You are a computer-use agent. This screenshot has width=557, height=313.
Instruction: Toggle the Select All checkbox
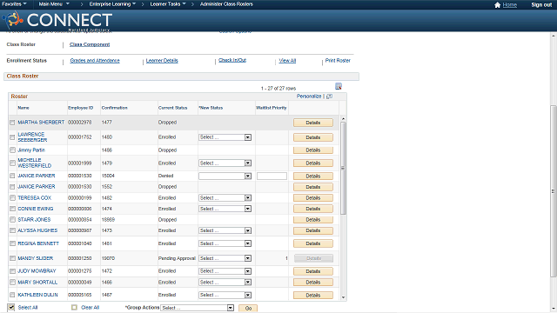tap(11, 307)
